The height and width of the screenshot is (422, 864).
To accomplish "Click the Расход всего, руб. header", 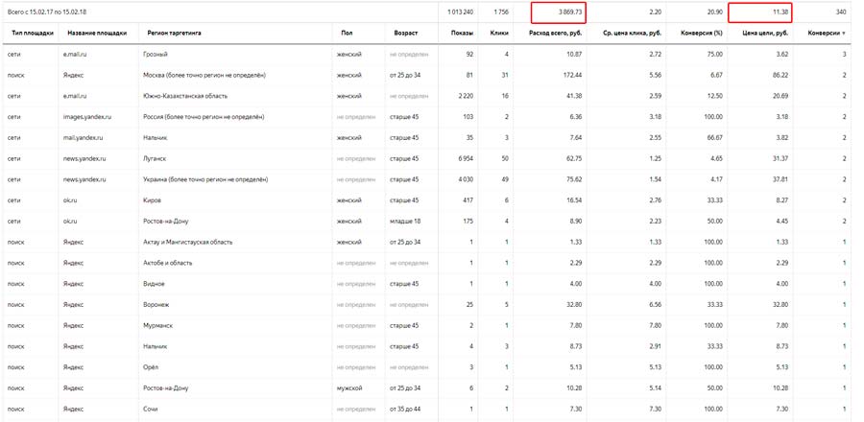I will [556, 33].
